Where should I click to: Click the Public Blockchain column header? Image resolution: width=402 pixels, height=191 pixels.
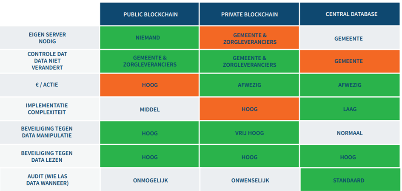click(150, 14)
